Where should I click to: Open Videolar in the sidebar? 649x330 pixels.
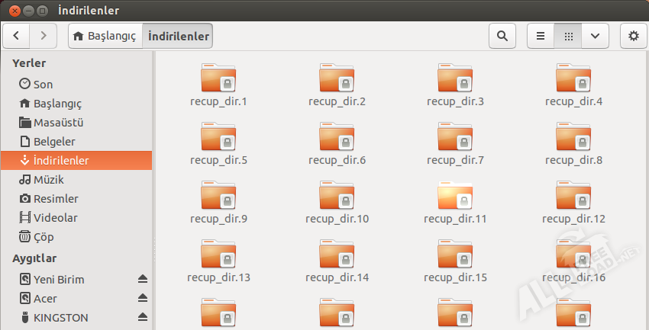[x=55, y=218]
